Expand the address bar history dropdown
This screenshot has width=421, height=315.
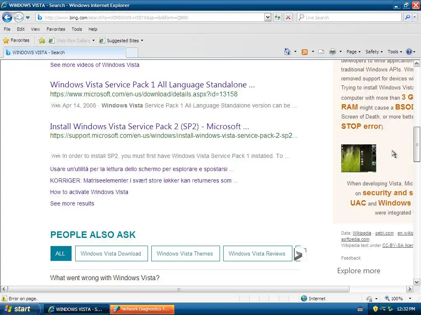(268, 18)
